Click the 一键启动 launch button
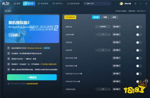 32,77
